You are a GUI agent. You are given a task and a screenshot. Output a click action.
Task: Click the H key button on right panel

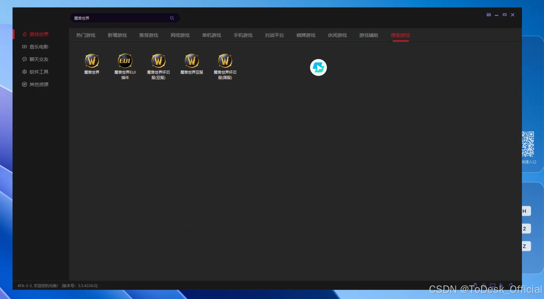point(526,211)
